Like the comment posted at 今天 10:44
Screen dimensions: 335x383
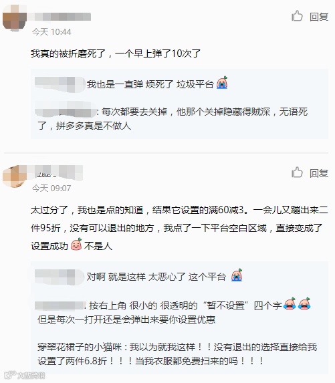click(x=297, y=16)
